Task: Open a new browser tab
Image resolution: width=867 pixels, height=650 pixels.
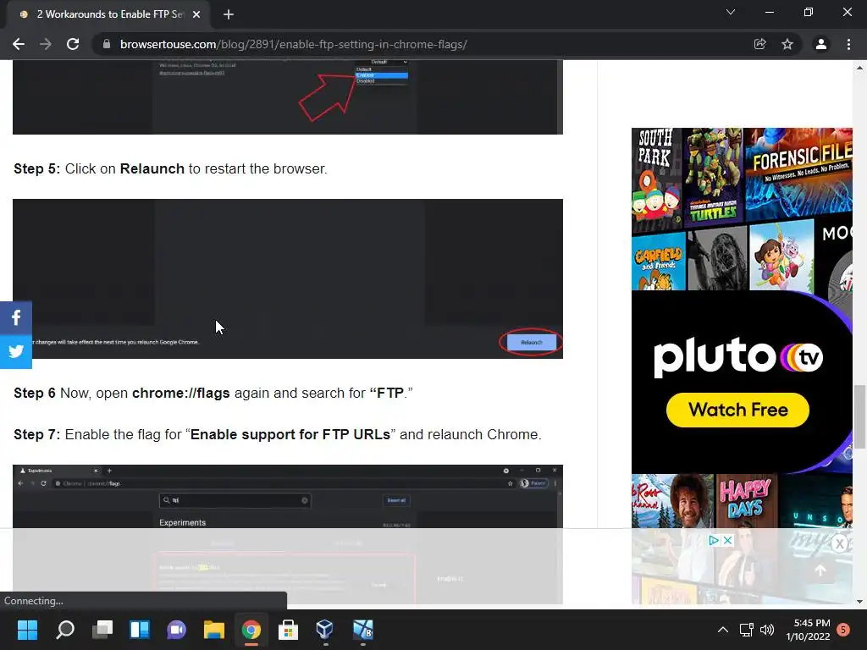Action: pos(229,14)
